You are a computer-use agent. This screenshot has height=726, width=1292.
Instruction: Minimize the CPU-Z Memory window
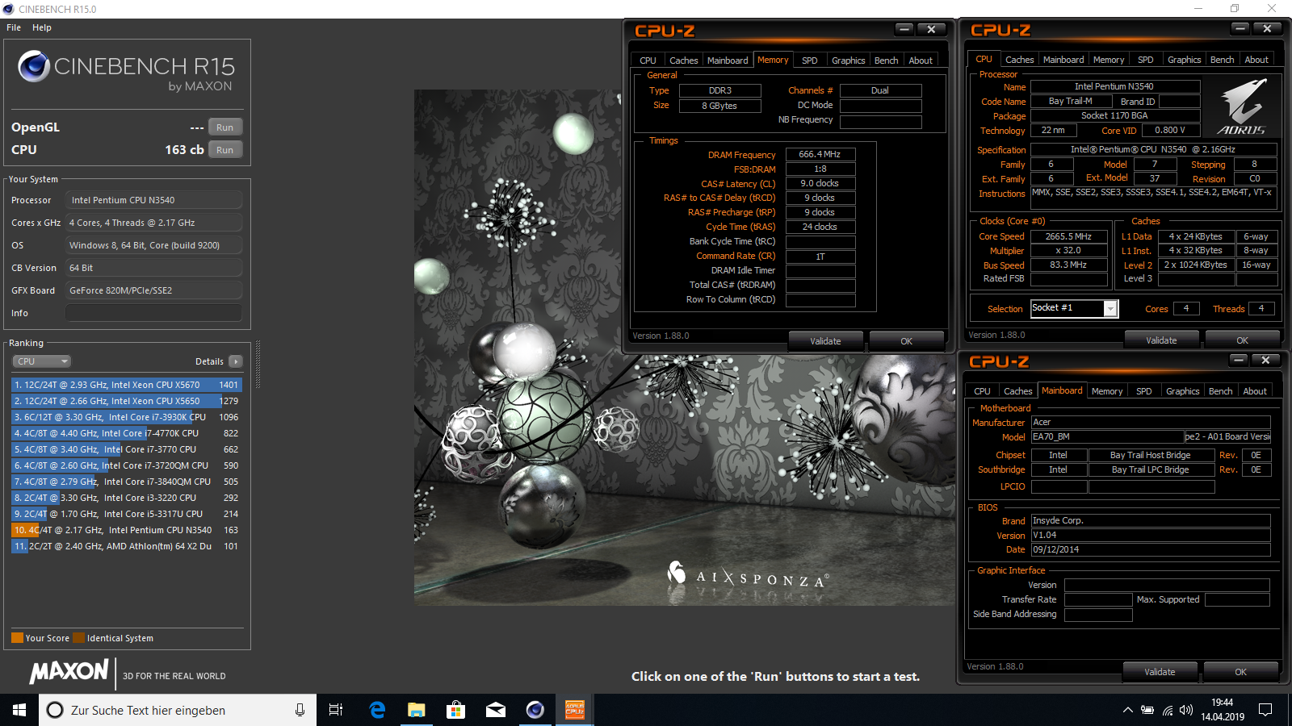pos(904,29)
